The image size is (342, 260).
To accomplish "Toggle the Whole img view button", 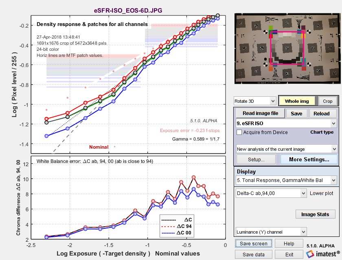I will click(x=297, y=101).
